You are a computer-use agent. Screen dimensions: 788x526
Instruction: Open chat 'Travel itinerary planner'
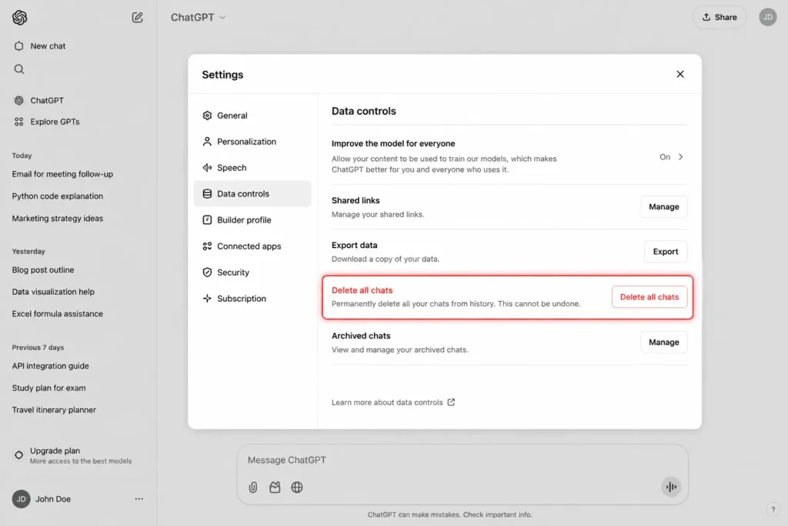point(54,410)
